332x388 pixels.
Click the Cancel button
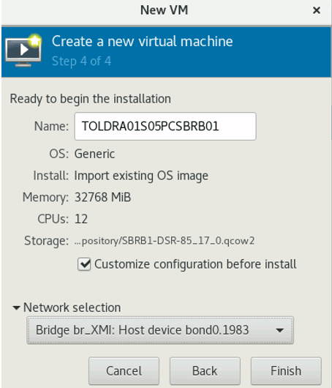[124, 370]
